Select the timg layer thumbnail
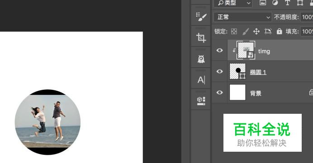 (246, 50)
